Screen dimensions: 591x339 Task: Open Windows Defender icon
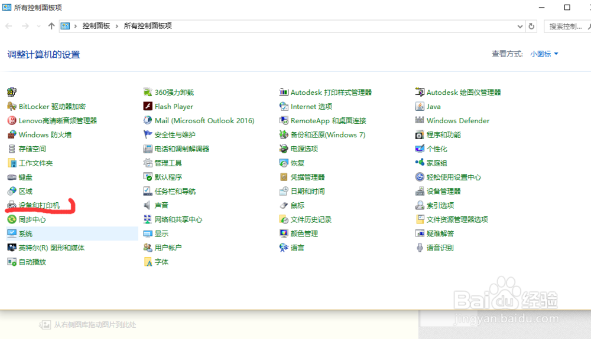click(x=420, y=121)
